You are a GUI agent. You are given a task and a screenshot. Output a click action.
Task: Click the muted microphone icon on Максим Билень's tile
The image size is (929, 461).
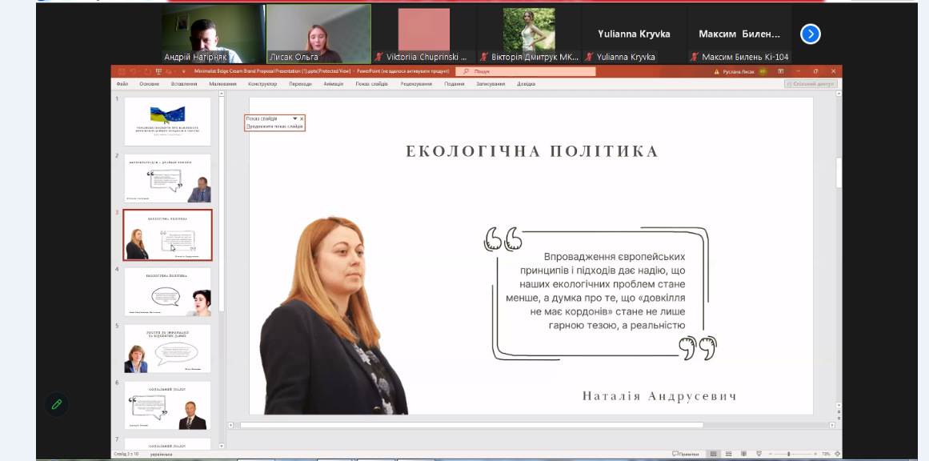(x=694, y=56)
